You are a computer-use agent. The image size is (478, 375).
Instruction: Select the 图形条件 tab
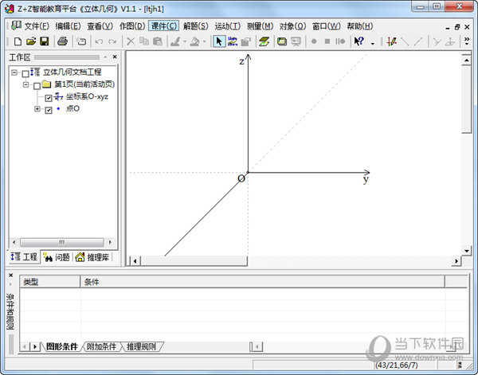click(x=62, y=346)
